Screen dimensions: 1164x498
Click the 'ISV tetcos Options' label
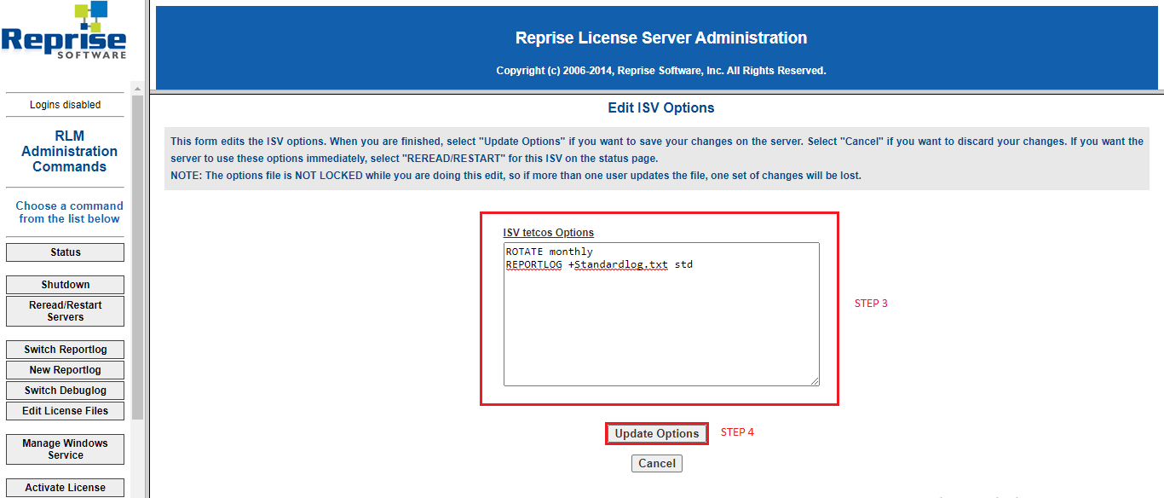549,232
